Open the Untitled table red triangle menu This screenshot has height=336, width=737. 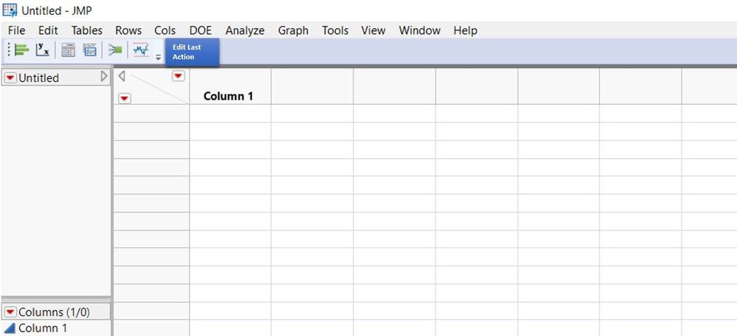click(x=10, y=78)
